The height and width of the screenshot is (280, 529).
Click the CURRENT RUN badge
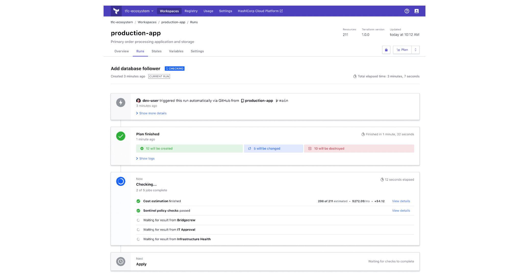click(x=159, y=76)
